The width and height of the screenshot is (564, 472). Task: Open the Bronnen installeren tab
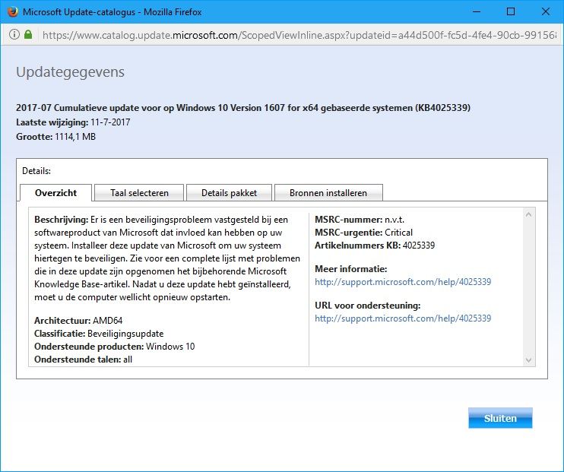pos(328,193)
